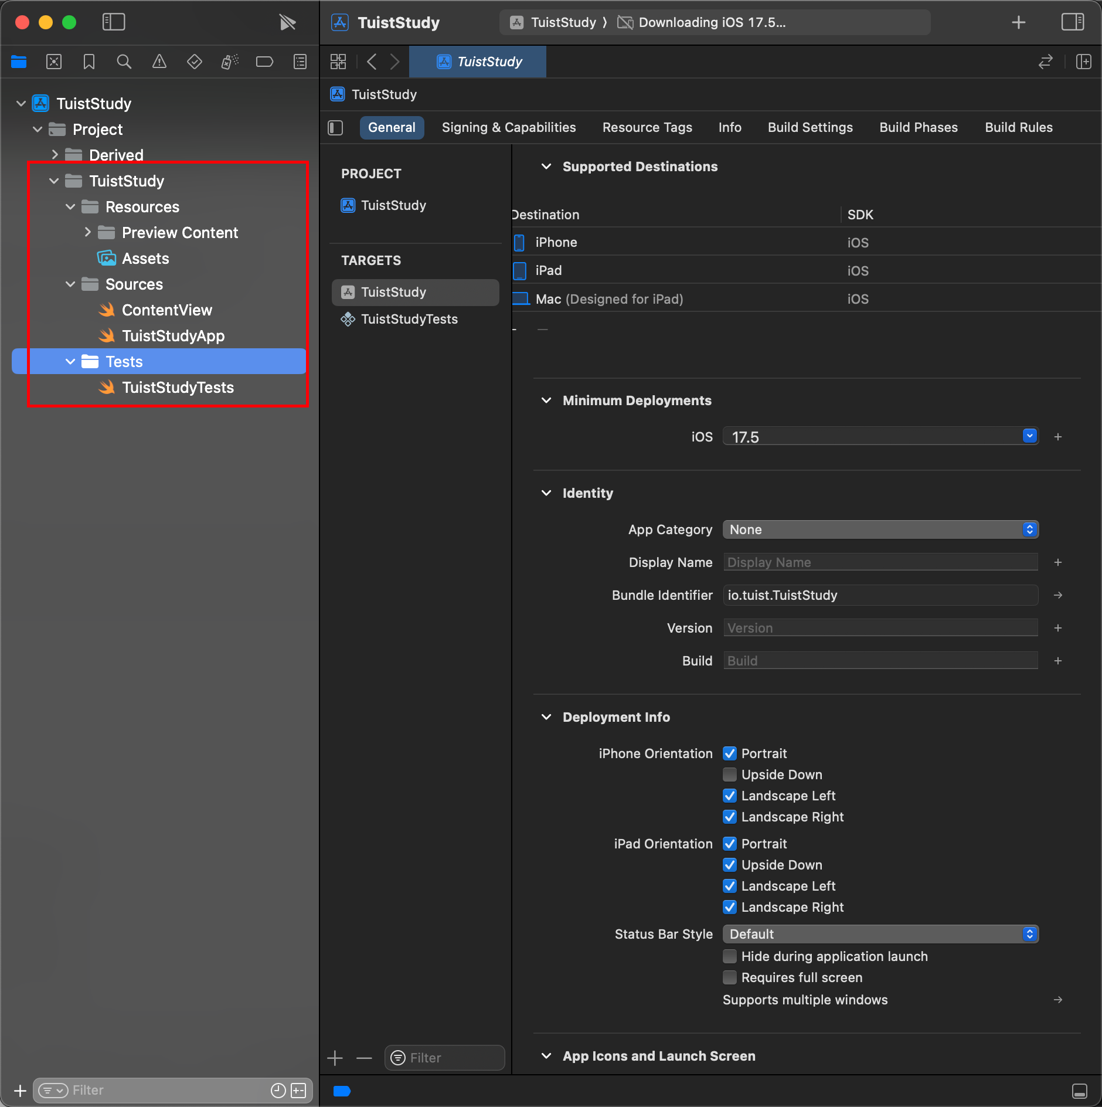Click the TuistStudy scheme selector
The height and width of the screenshot is (1107, 1102).
(x=553, y=22)
